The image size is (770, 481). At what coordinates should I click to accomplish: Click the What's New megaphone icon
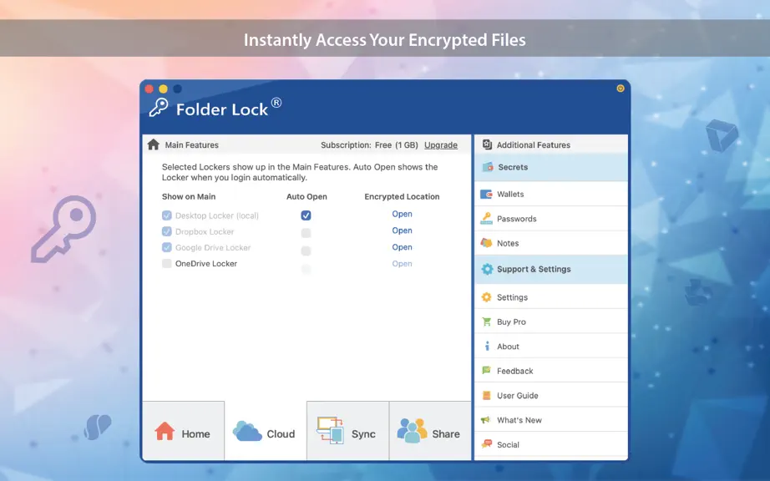[486, 420]
